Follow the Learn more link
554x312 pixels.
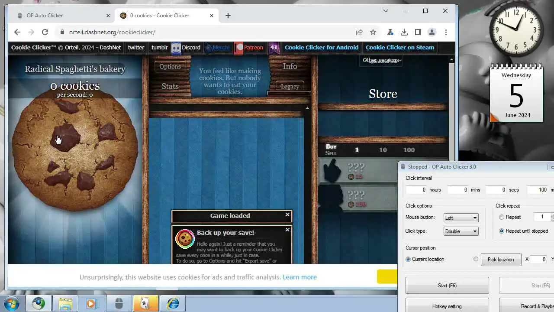pos(300,277)
